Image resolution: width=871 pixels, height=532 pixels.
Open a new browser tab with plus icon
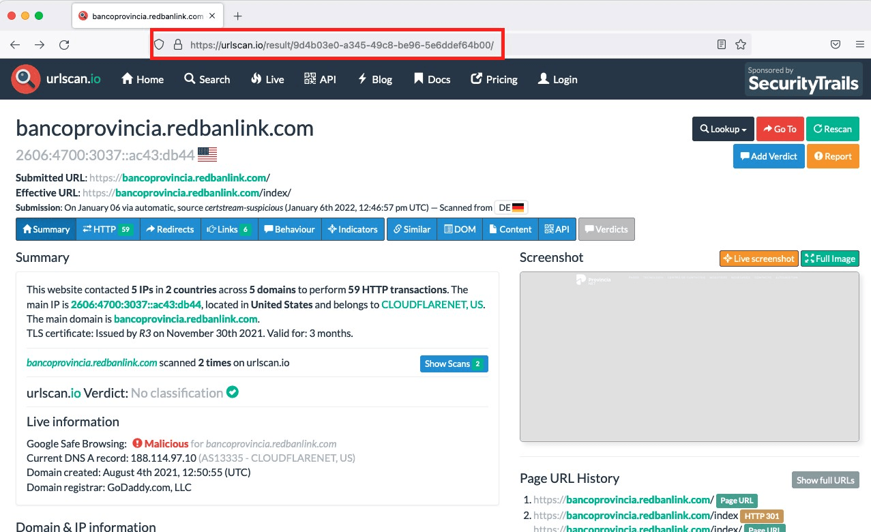tap(237, 16)
